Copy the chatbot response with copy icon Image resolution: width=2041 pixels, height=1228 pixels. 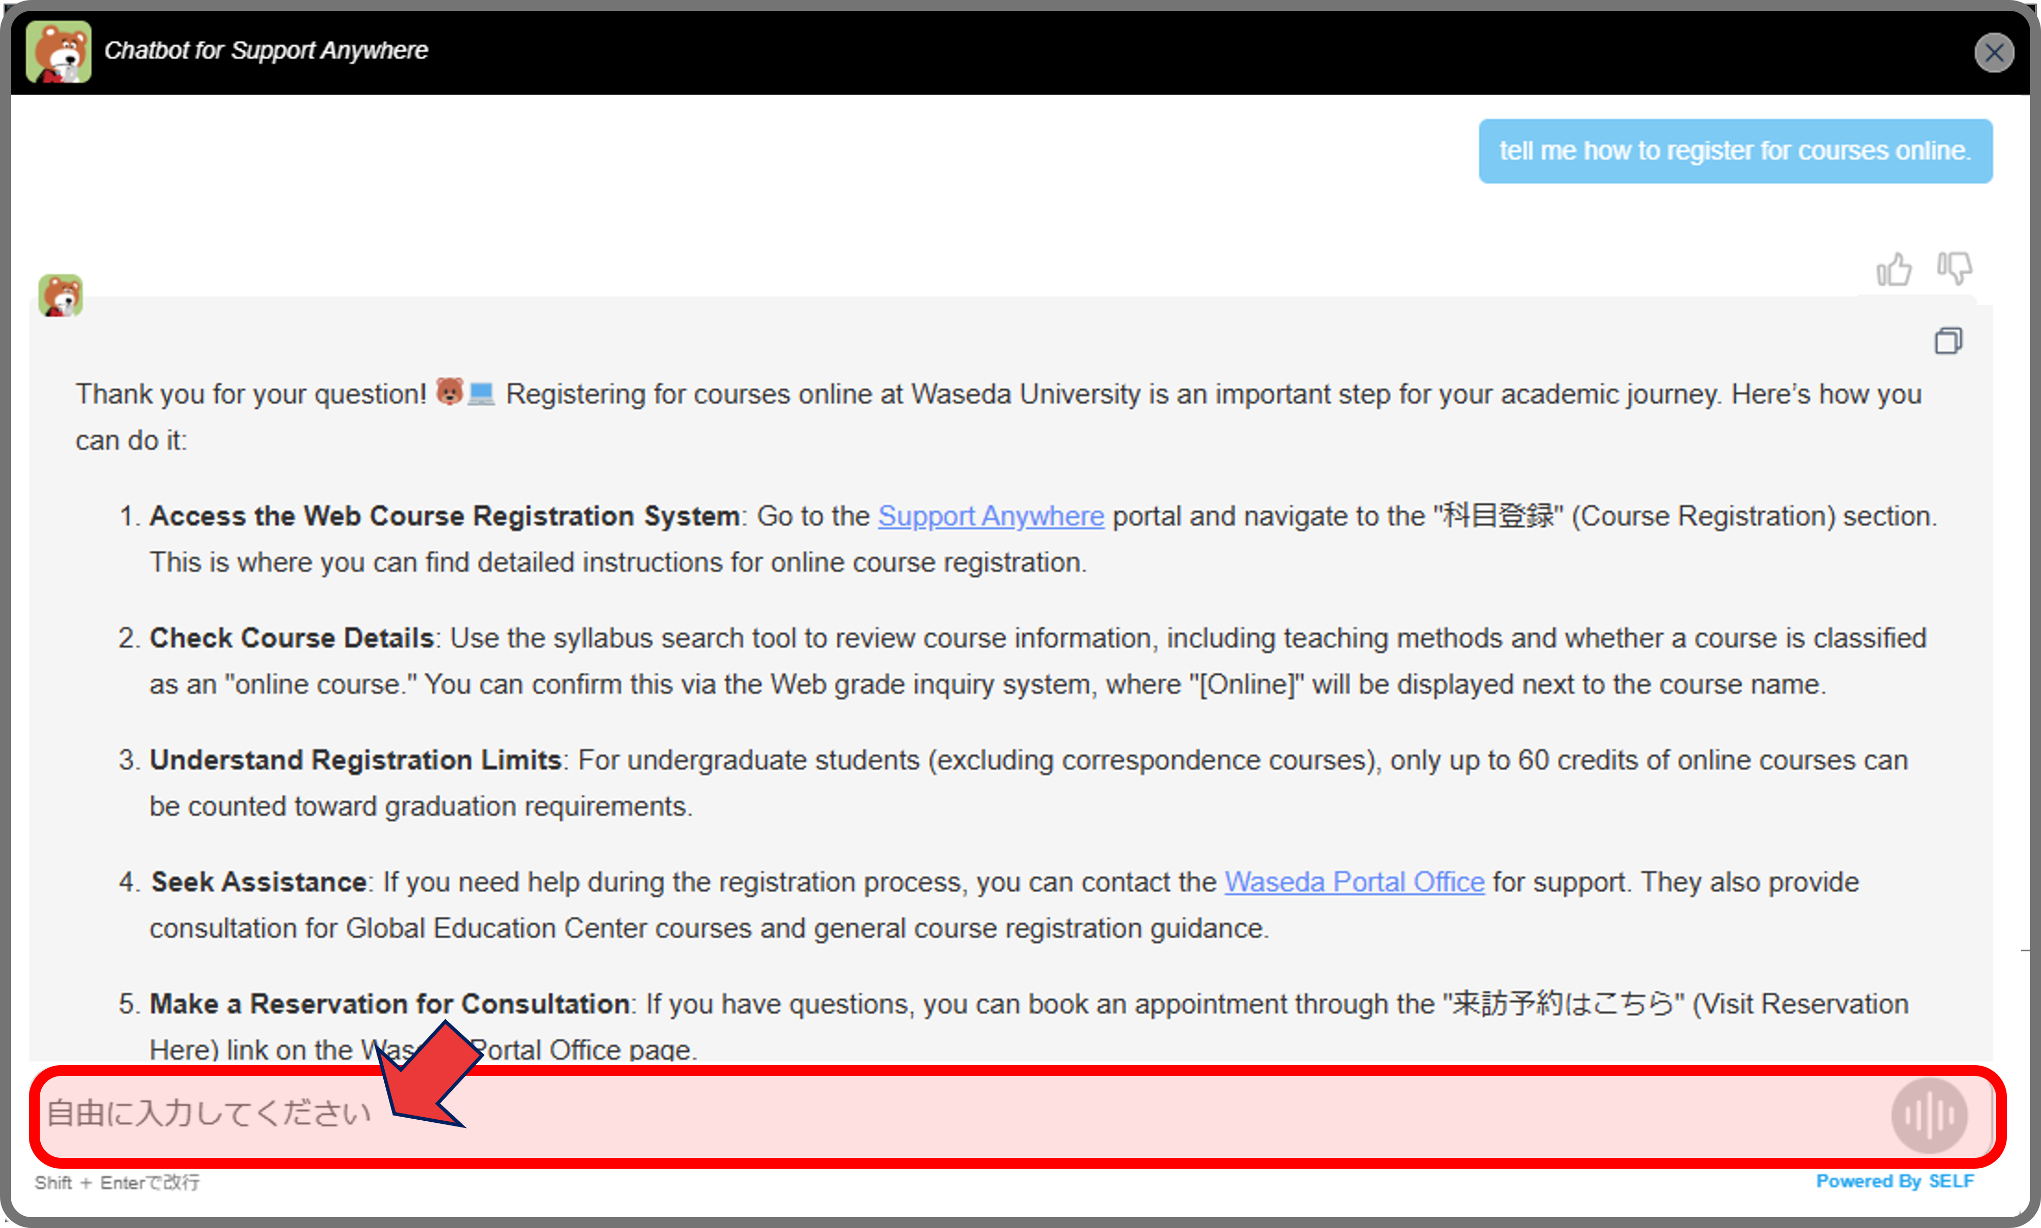click(x=1948, y=340)
